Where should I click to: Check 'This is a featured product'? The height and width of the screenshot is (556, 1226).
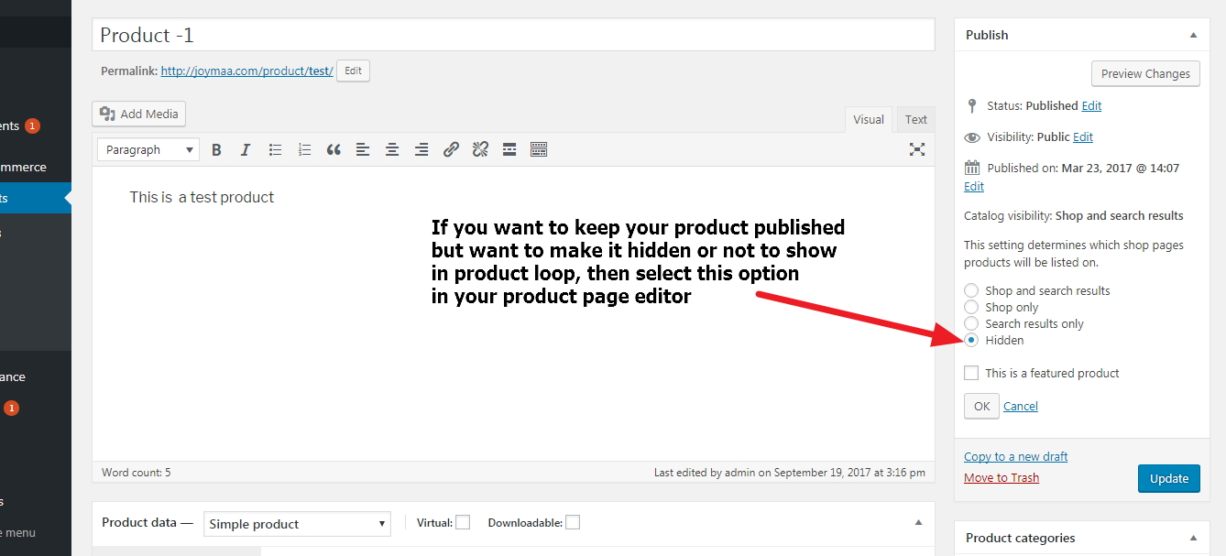[x=971, y=373]
